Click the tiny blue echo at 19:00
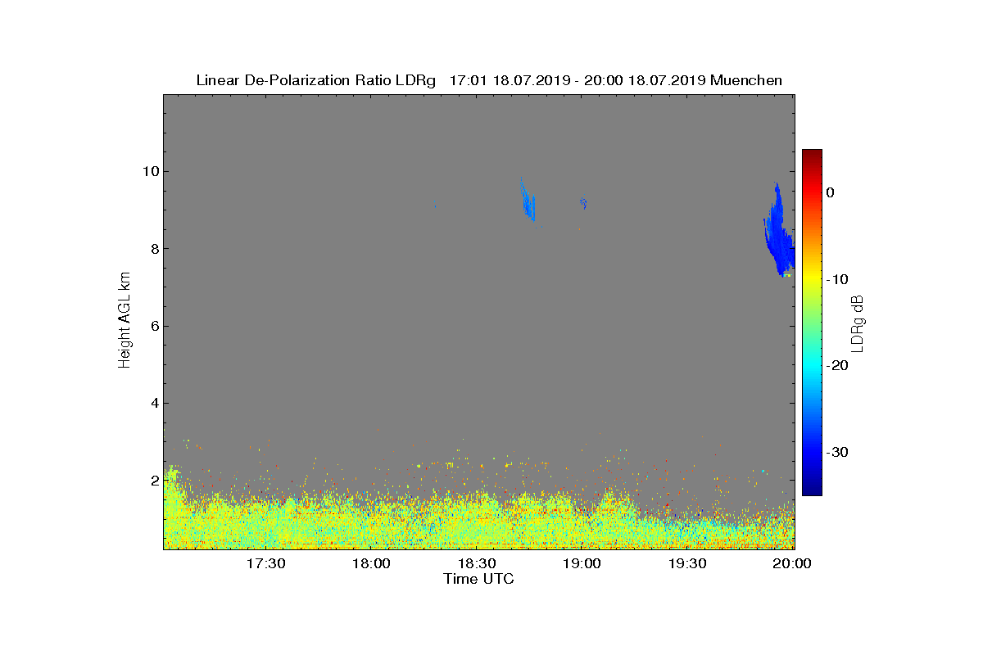 [583, 202]
